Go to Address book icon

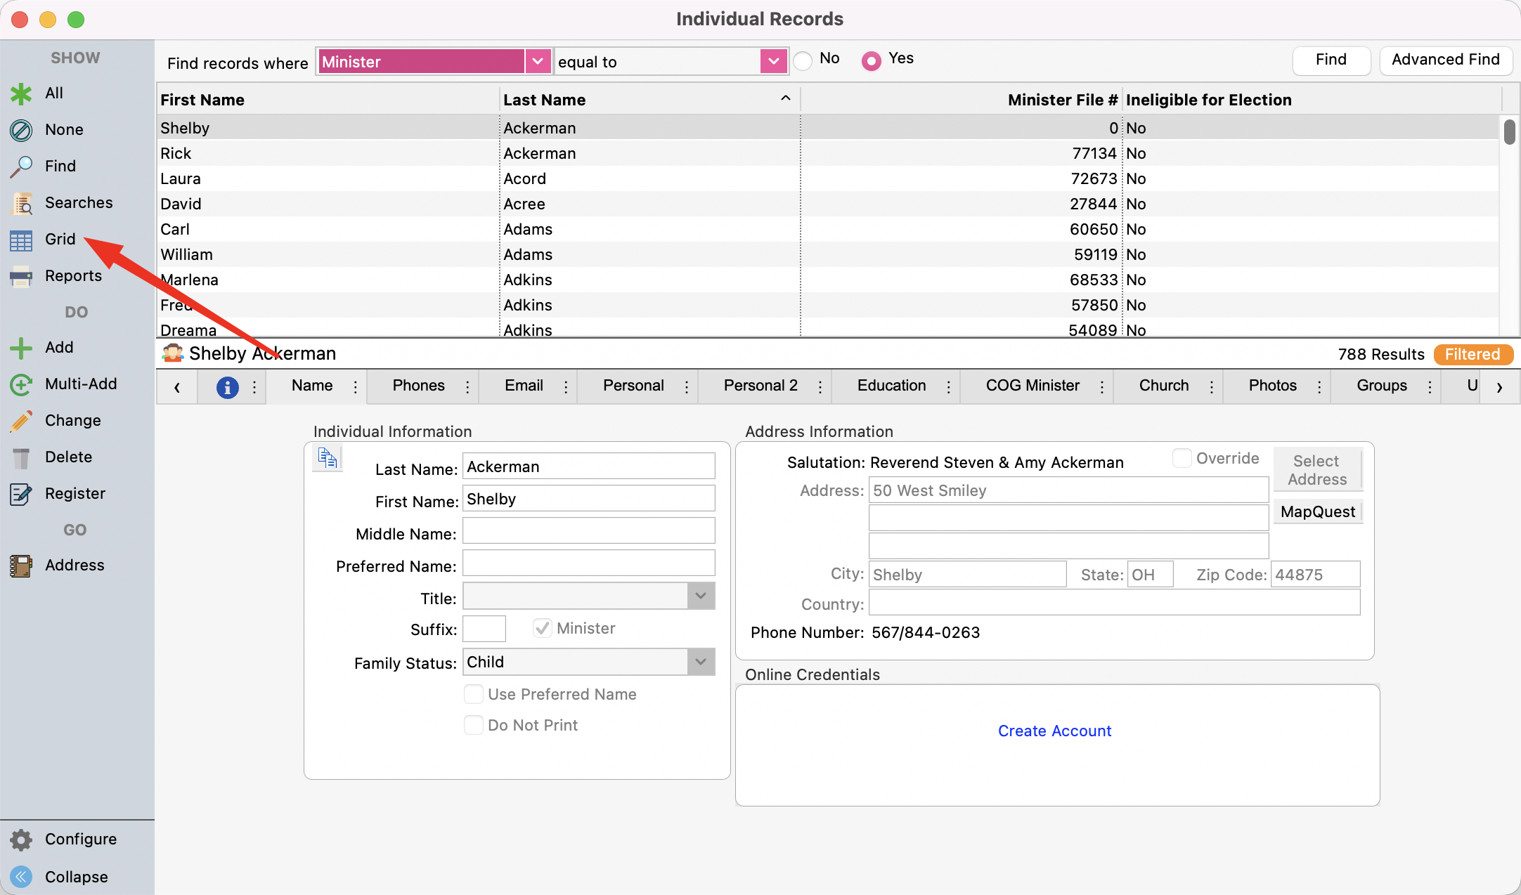coord(21,566)
